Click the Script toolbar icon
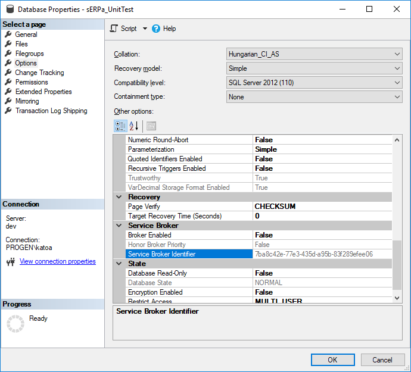Viewport: 411px width, 372px height. coord(114,29)
